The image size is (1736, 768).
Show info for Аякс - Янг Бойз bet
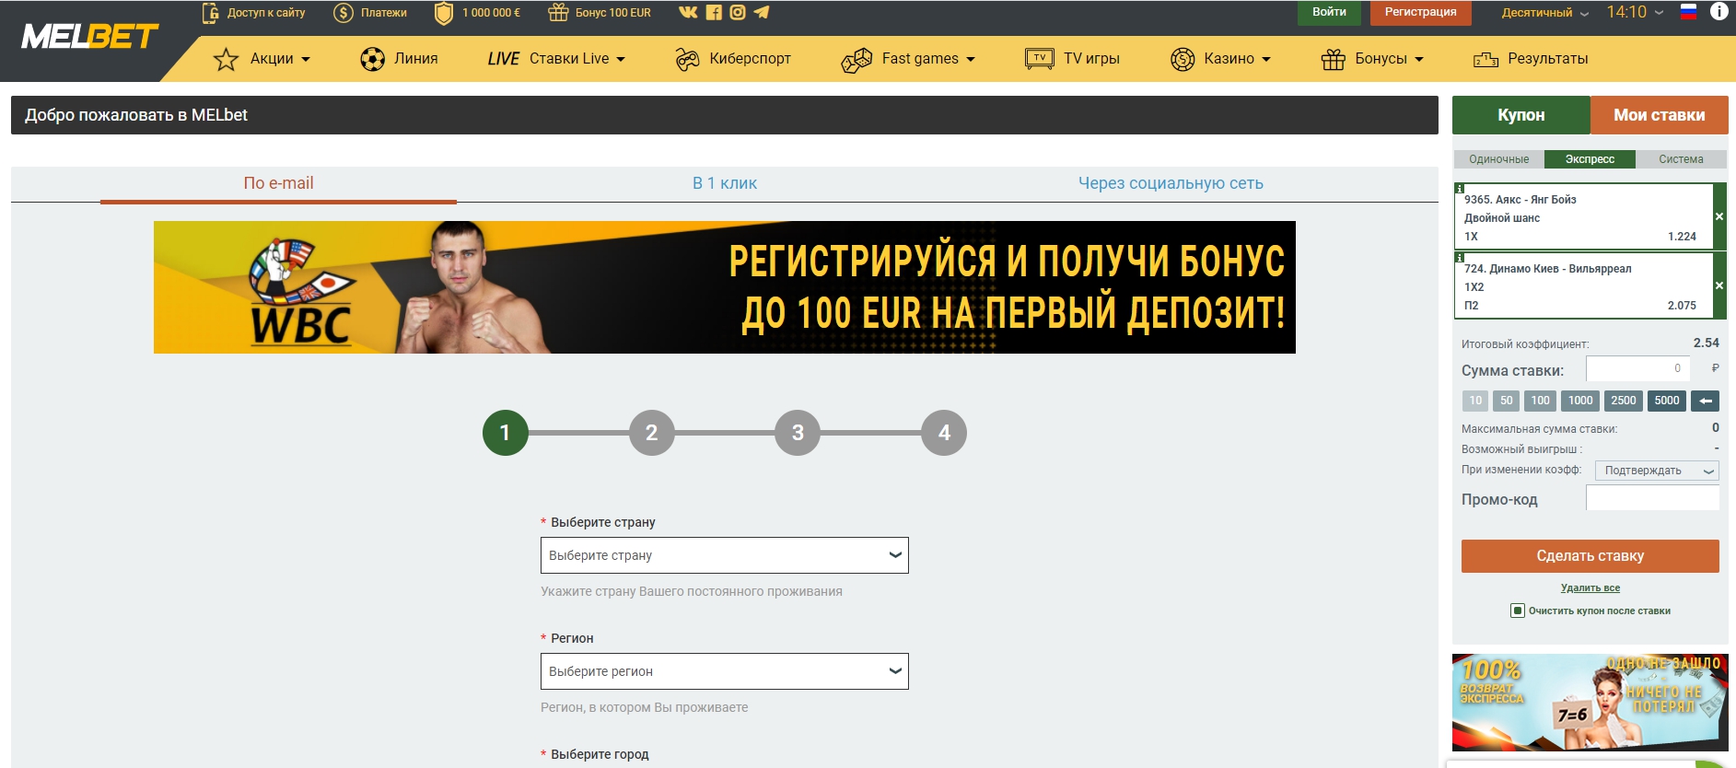[x=1460, y=188]
